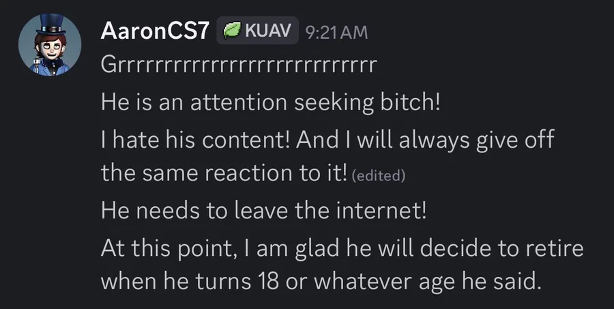Click the phrase "the same reaction to it!"
The width and height of the screenshot is (614, 309).
tap(223, 174)
